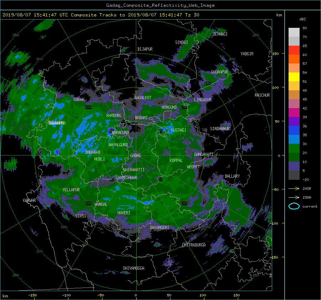
Task: Click the cyan 'current' ellipse legend icon
Action: point(294,206)
